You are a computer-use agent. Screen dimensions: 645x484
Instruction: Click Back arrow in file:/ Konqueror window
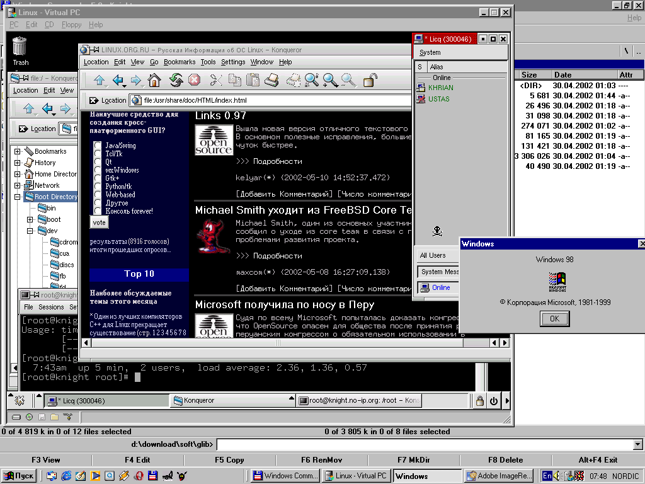point(47,108)
